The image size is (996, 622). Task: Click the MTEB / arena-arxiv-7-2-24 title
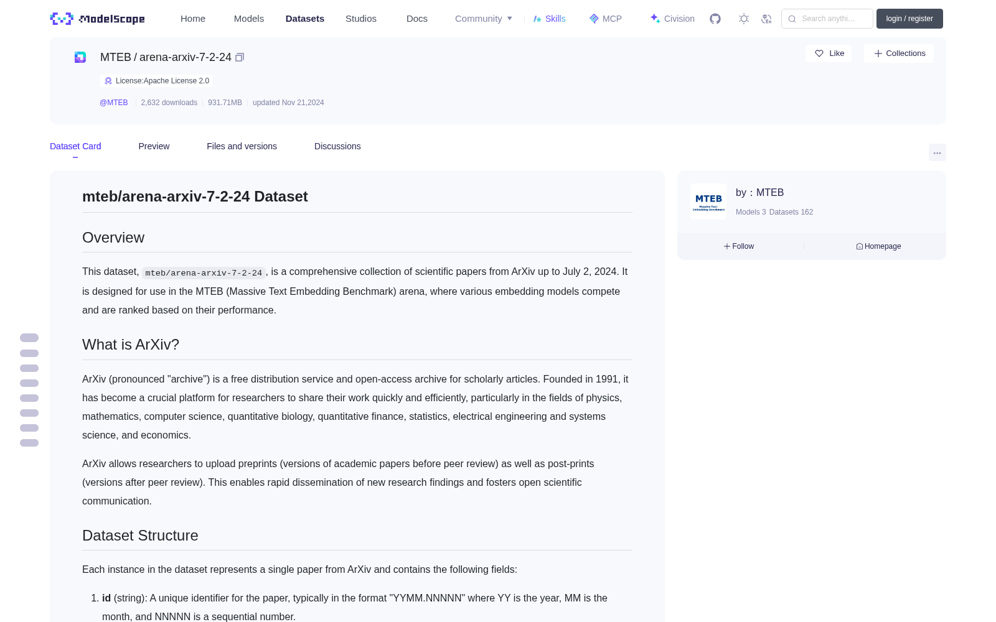[166, 57]
